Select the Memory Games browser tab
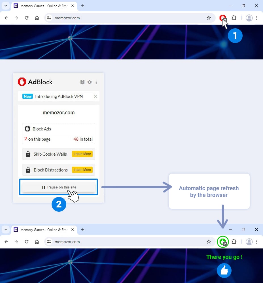This screenshot has height=283, width=263. tap(43, 6)
